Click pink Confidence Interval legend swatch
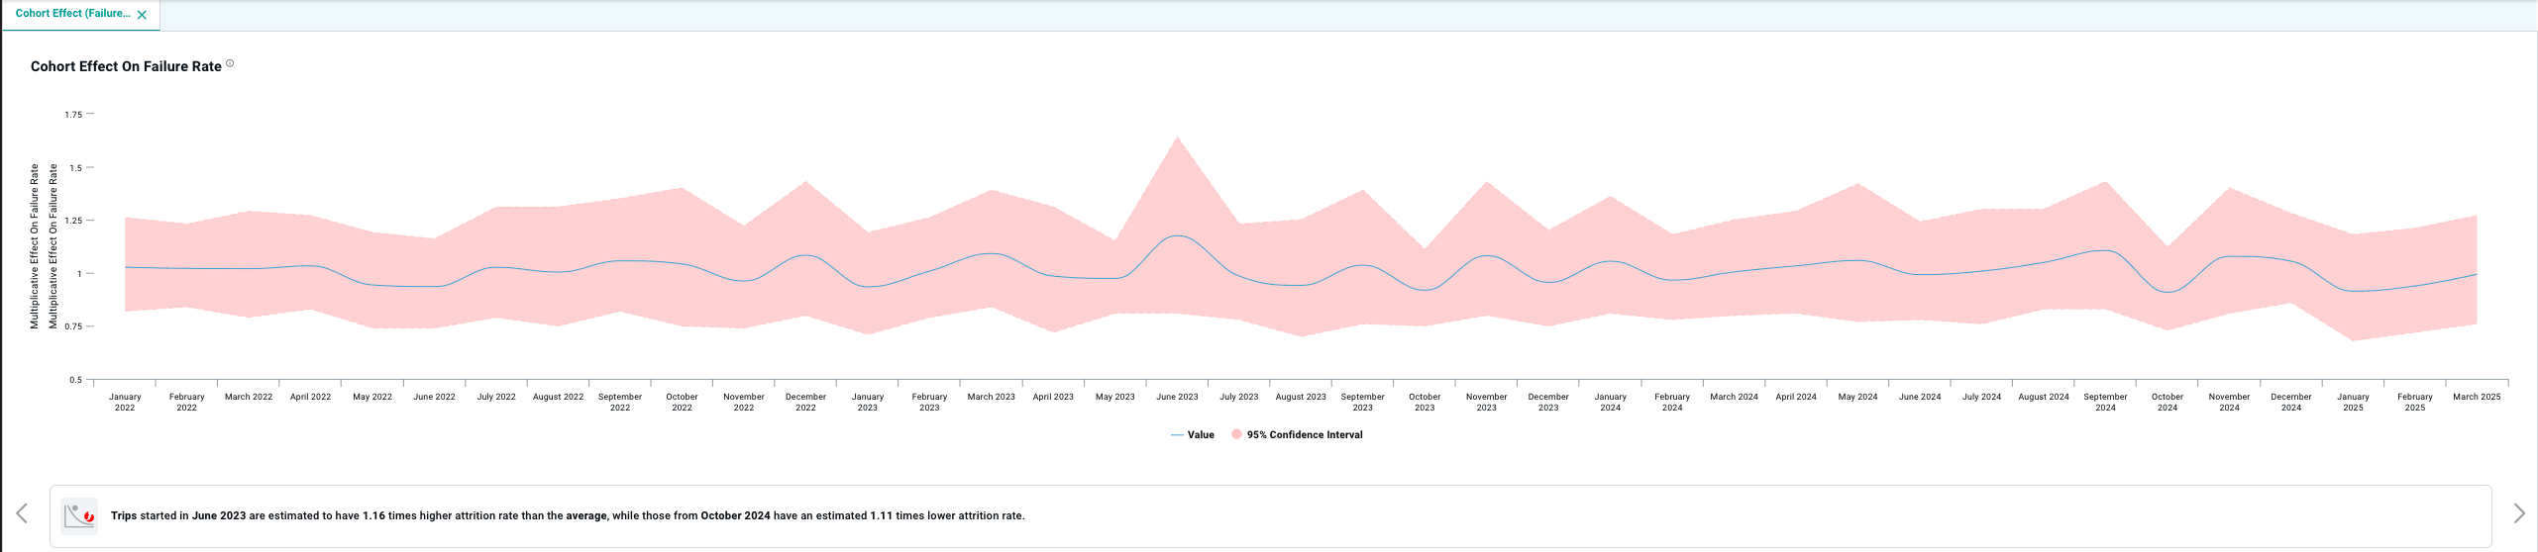The width and height of the screenshot is (2538, 552). [1236, 434]
